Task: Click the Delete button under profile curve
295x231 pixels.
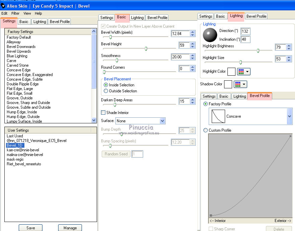Action: click(x=279, y=229)
